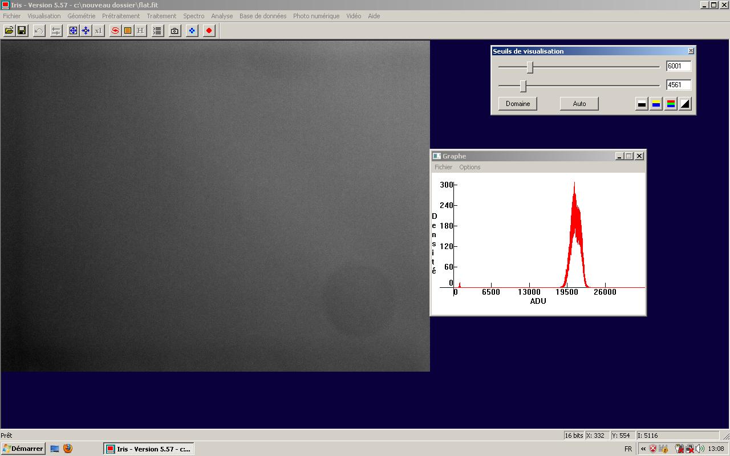
Task: Click the Iris taskbar button
Action: click(149, 449)
